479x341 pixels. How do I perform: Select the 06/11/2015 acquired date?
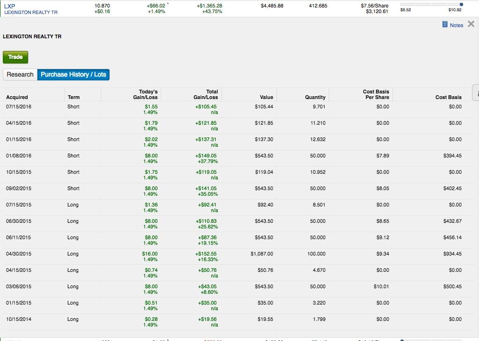point(19,238)
